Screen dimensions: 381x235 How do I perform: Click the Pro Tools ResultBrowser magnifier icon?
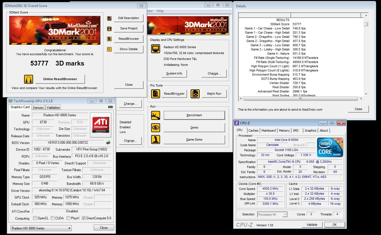(156, 94)
